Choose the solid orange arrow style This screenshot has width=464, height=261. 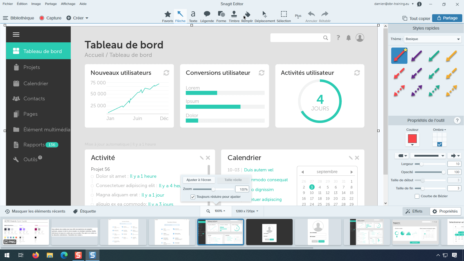pyautogui.click(x=451, y=55)
